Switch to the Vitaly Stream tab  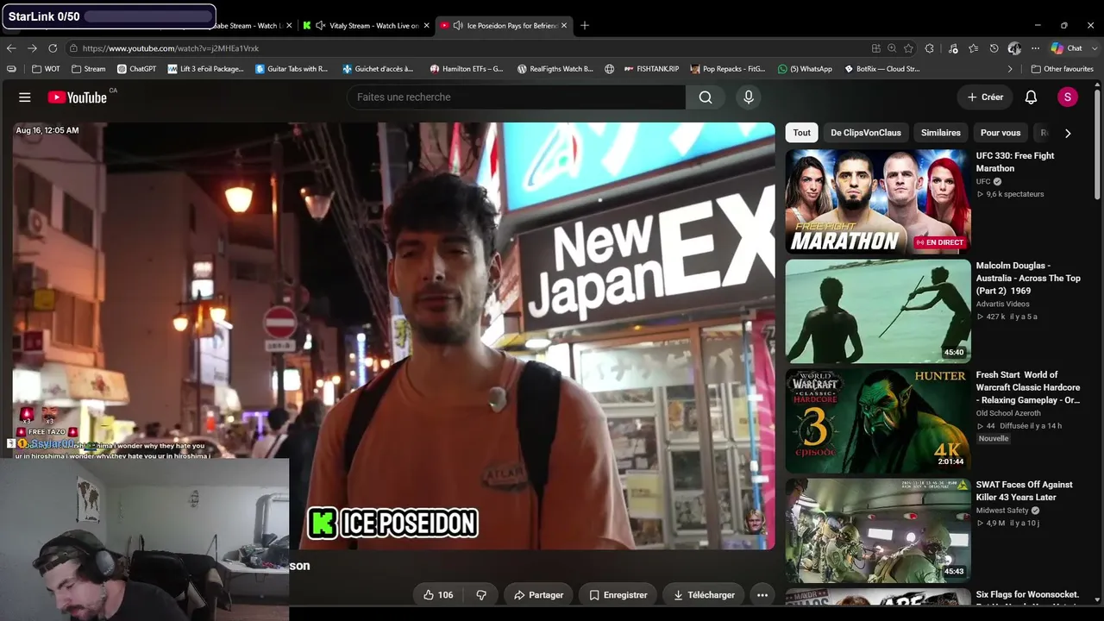point(367,25)
